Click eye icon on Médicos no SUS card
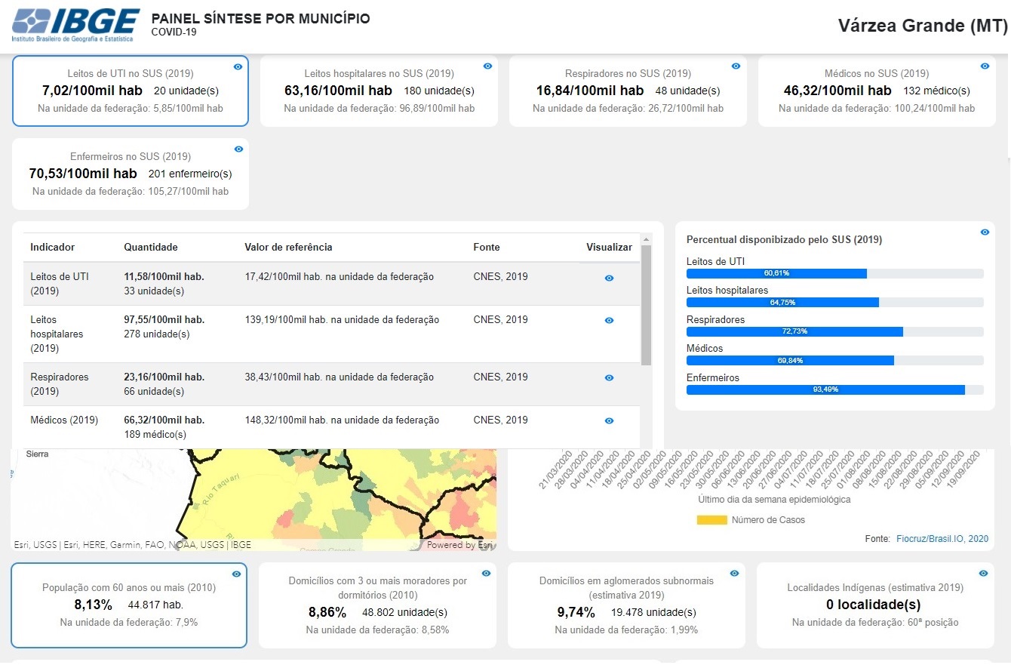The height and width of the screenshot is (665, 1011). (985, 66)
